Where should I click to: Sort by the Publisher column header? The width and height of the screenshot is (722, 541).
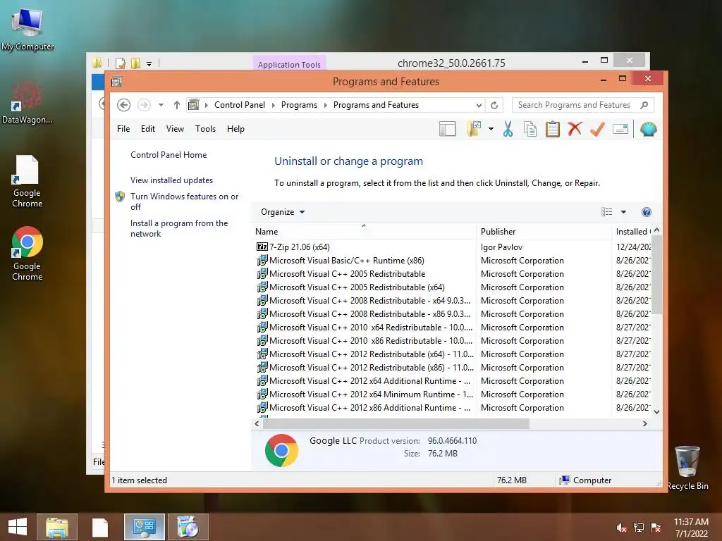click(544, 232)
